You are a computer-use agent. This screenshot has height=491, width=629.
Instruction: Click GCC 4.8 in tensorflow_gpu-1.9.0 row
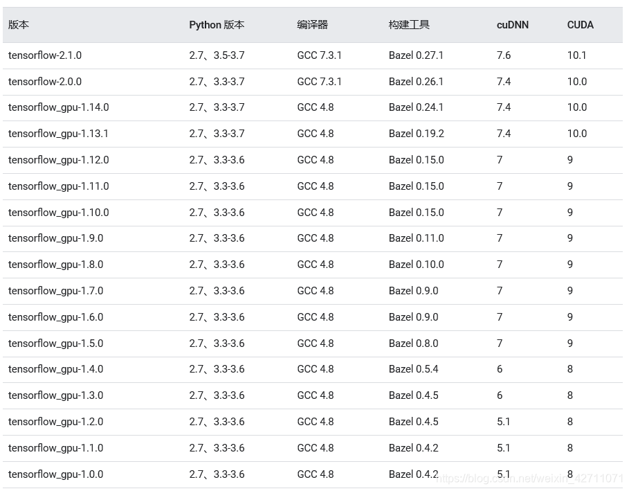[x=316, y=238]
